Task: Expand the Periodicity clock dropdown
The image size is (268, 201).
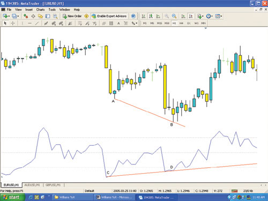Action: pyautogui.click(x=212, y=16)
